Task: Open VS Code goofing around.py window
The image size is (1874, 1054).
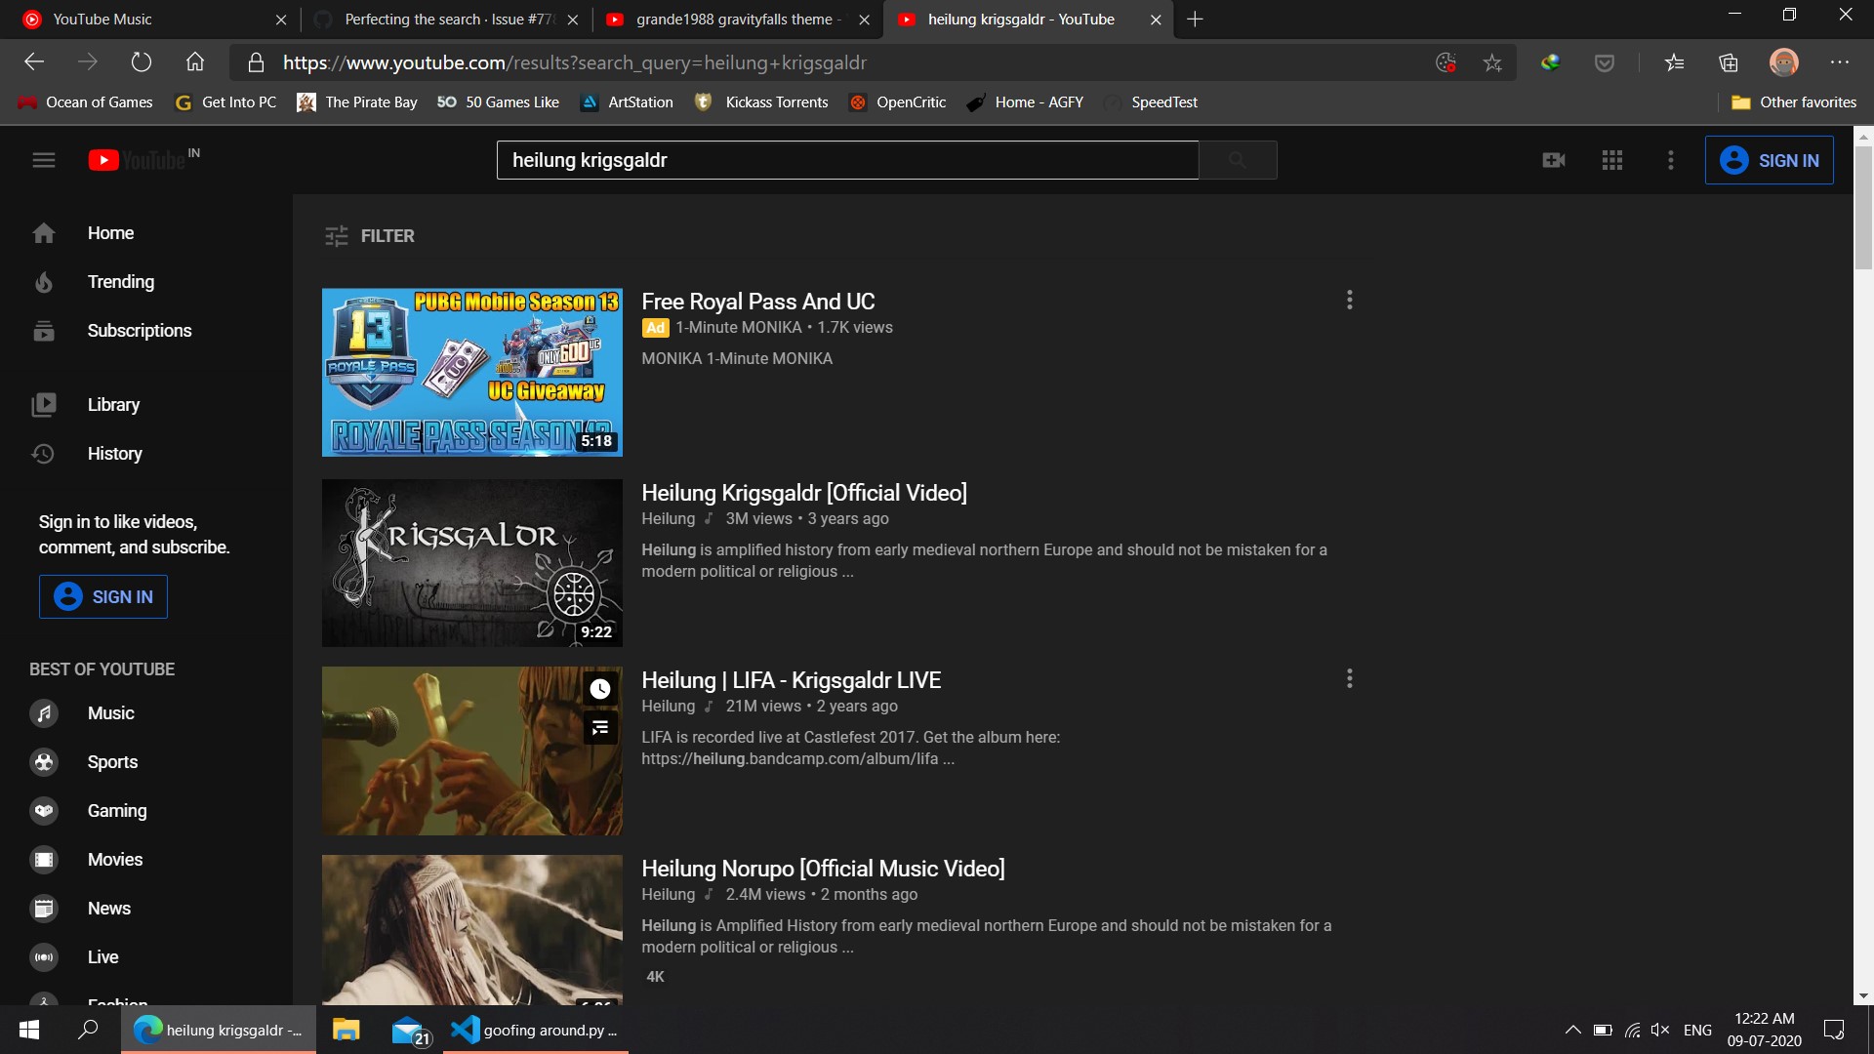Action: (536, 1030)
